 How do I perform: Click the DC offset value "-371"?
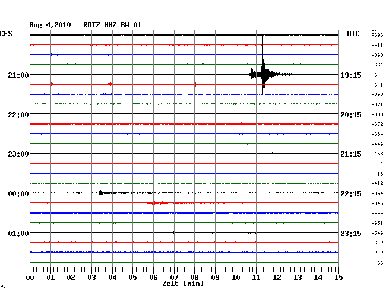pos(377,104)
